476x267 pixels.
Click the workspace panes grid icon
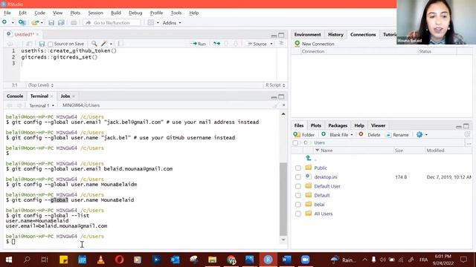[150, 23]
